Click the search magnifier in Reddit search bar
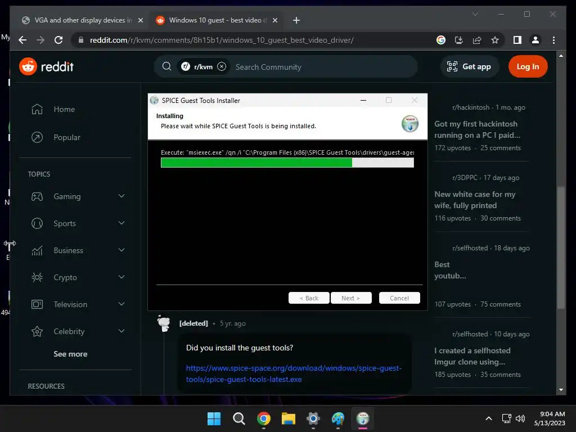Screen dimensions: 576x432 (x=166, y=66)
